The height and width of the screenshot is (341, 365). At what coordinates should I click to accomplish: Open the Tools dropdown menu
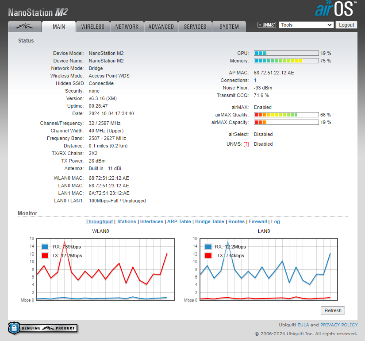[306, 25]
